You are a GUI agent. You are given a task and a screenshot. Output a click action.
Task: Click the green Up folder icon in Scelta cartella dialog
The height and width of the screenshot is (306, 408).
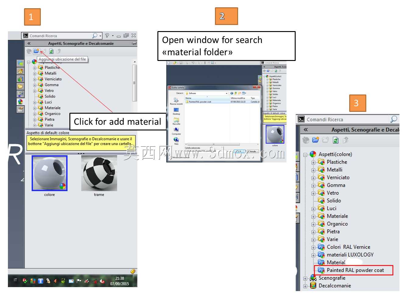click(x=236, y=93)
